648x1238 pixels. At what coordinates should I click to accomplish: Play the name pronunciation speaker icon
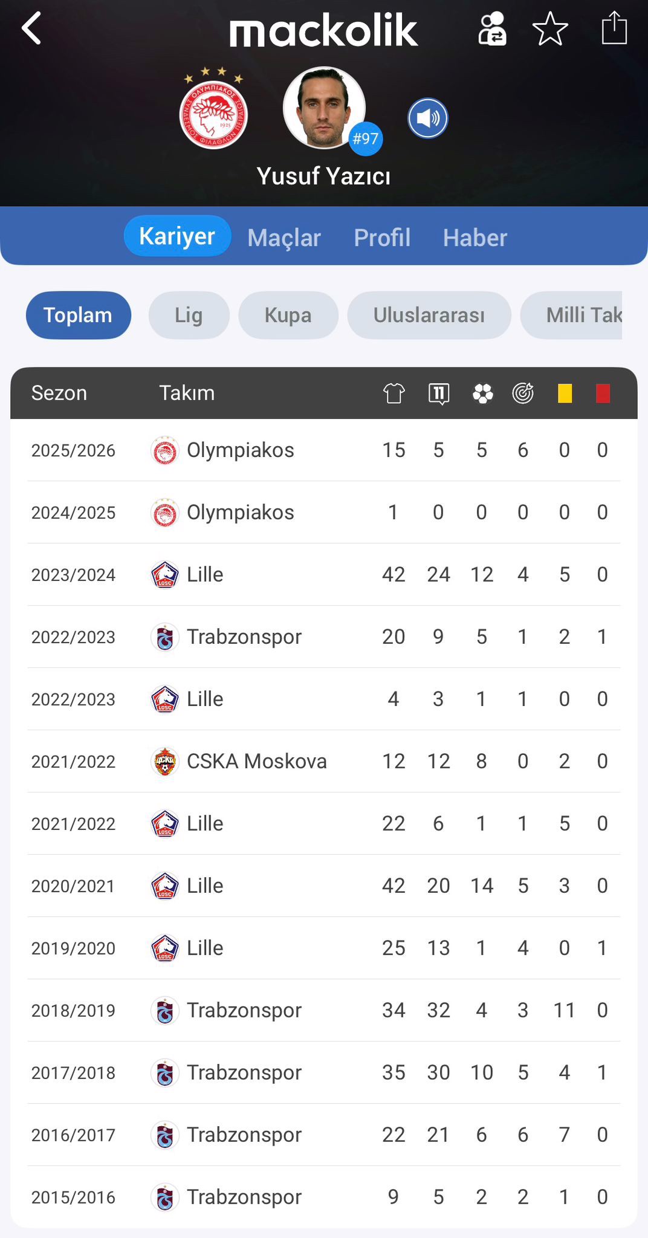click(x=428, y=118)
